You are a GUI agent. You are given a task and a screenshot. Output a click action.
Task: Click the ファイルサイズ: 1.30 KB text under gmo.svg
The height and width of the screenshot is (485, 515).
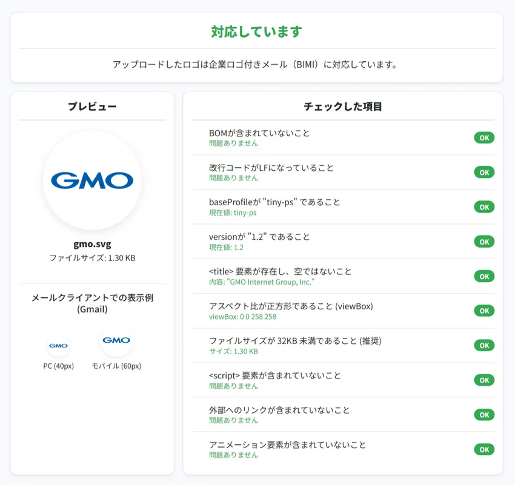(x=92, y=258)
